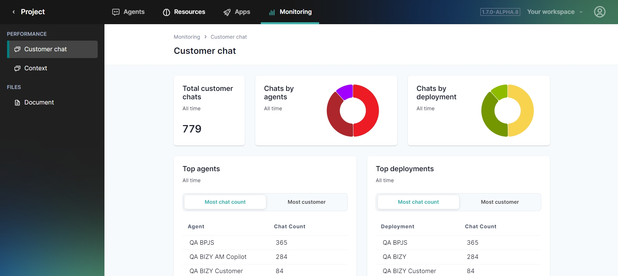The height and width of the screenshot is (276, 618).
Task: Open the Resources tab label
Action: coord(189,12)
